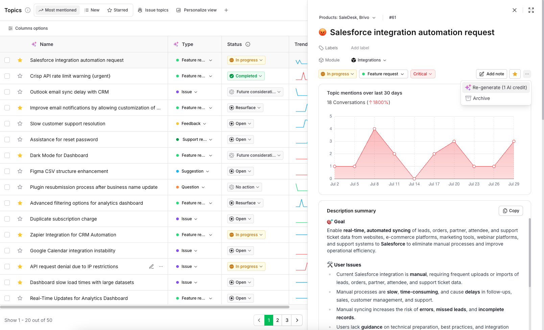Choose Archive from the options menu
The height and width of the screenshot is (330, 544).
click(x=481, y=98)
